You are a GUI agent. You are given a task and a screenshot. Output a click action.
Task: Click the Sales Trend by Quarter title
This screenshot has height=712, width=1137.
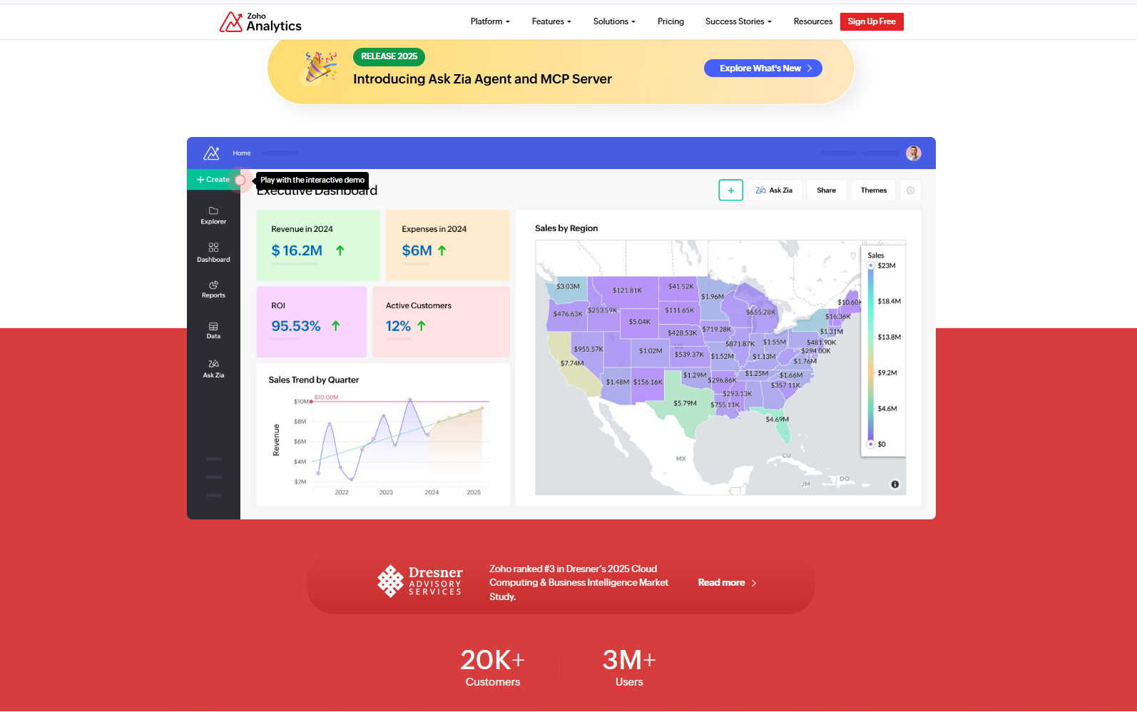pos(313,380)
